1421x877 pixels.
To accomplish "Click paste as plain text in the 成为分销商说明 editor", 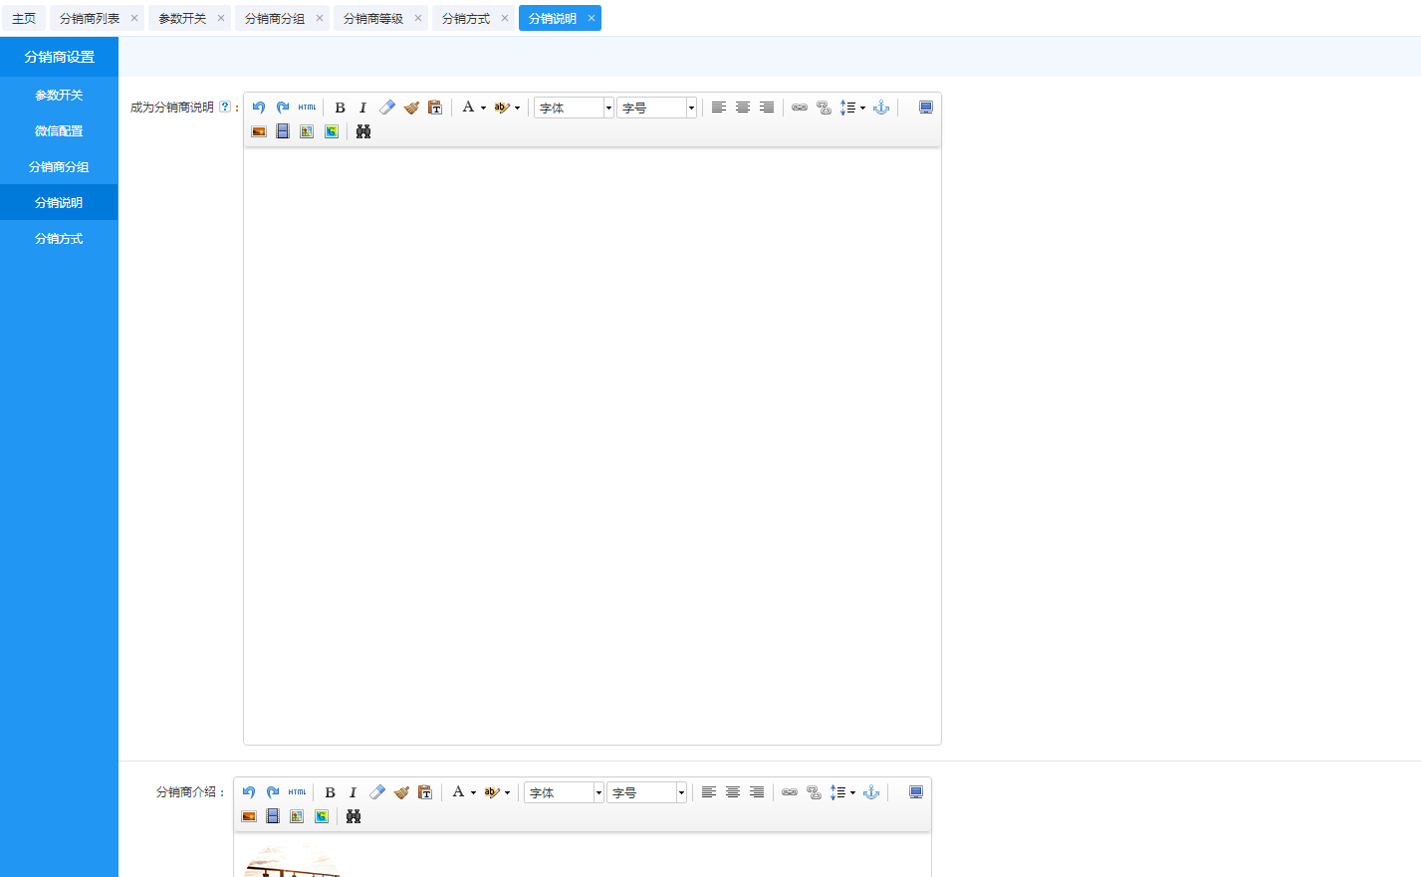I will click(x=435, y=108).
